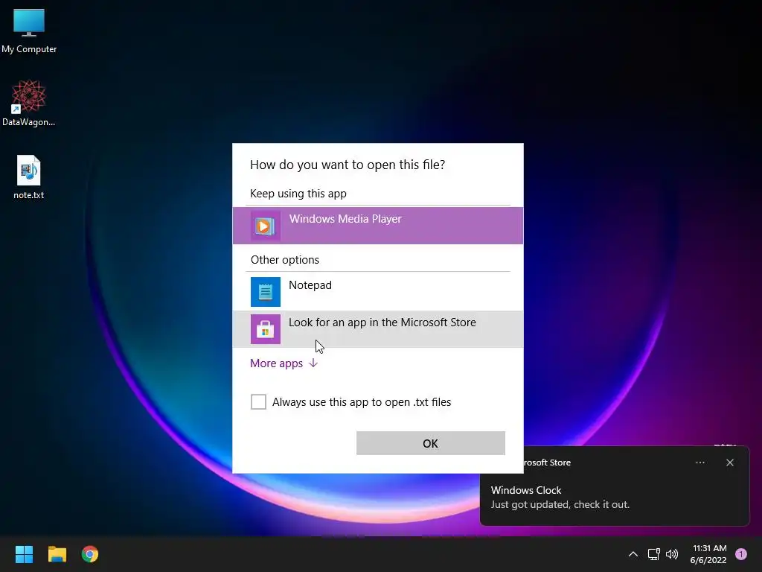The height and width of the screenshot is (572, 762).
Task: Select Look for an app in Microsoft Store
Action: (x=378, y=328)
